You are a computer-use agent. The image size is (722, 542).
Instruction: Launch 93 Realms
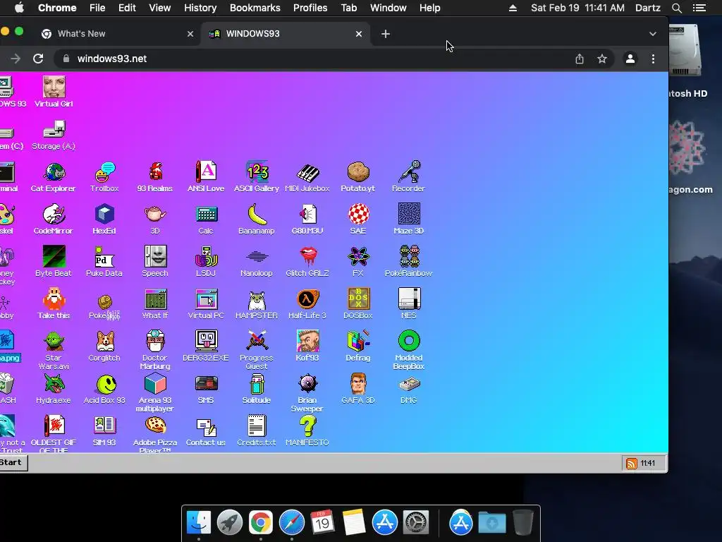(x=155, y=177)
